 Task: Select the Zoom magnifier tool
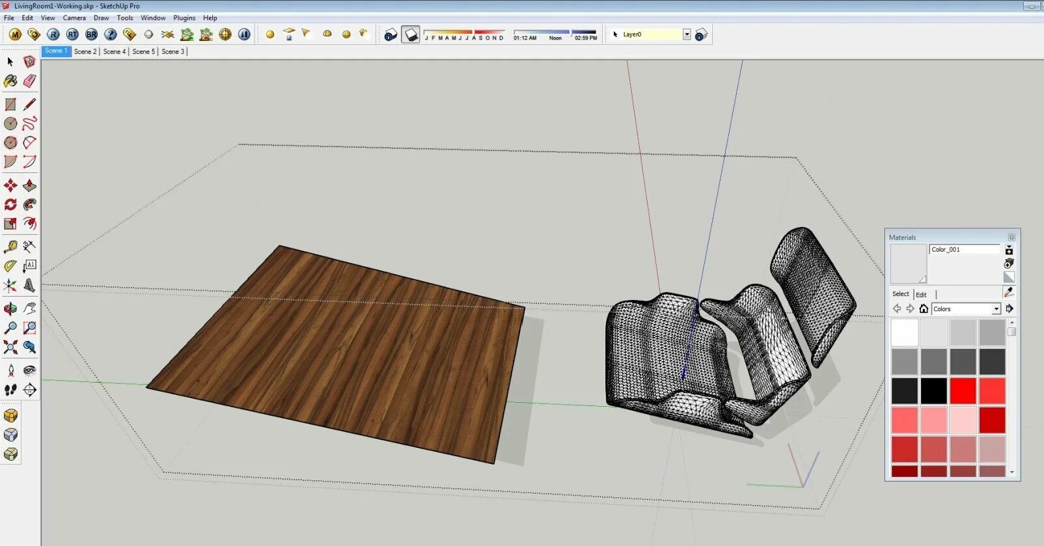point(10,328)
